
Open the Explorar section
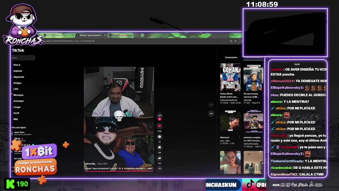click(18, 71)
